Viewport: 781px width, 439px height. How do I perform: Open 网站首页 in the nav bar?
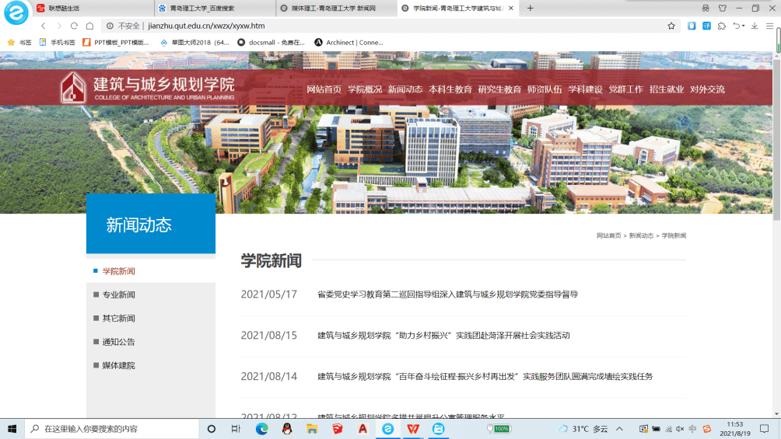click(x=324, y=89)
